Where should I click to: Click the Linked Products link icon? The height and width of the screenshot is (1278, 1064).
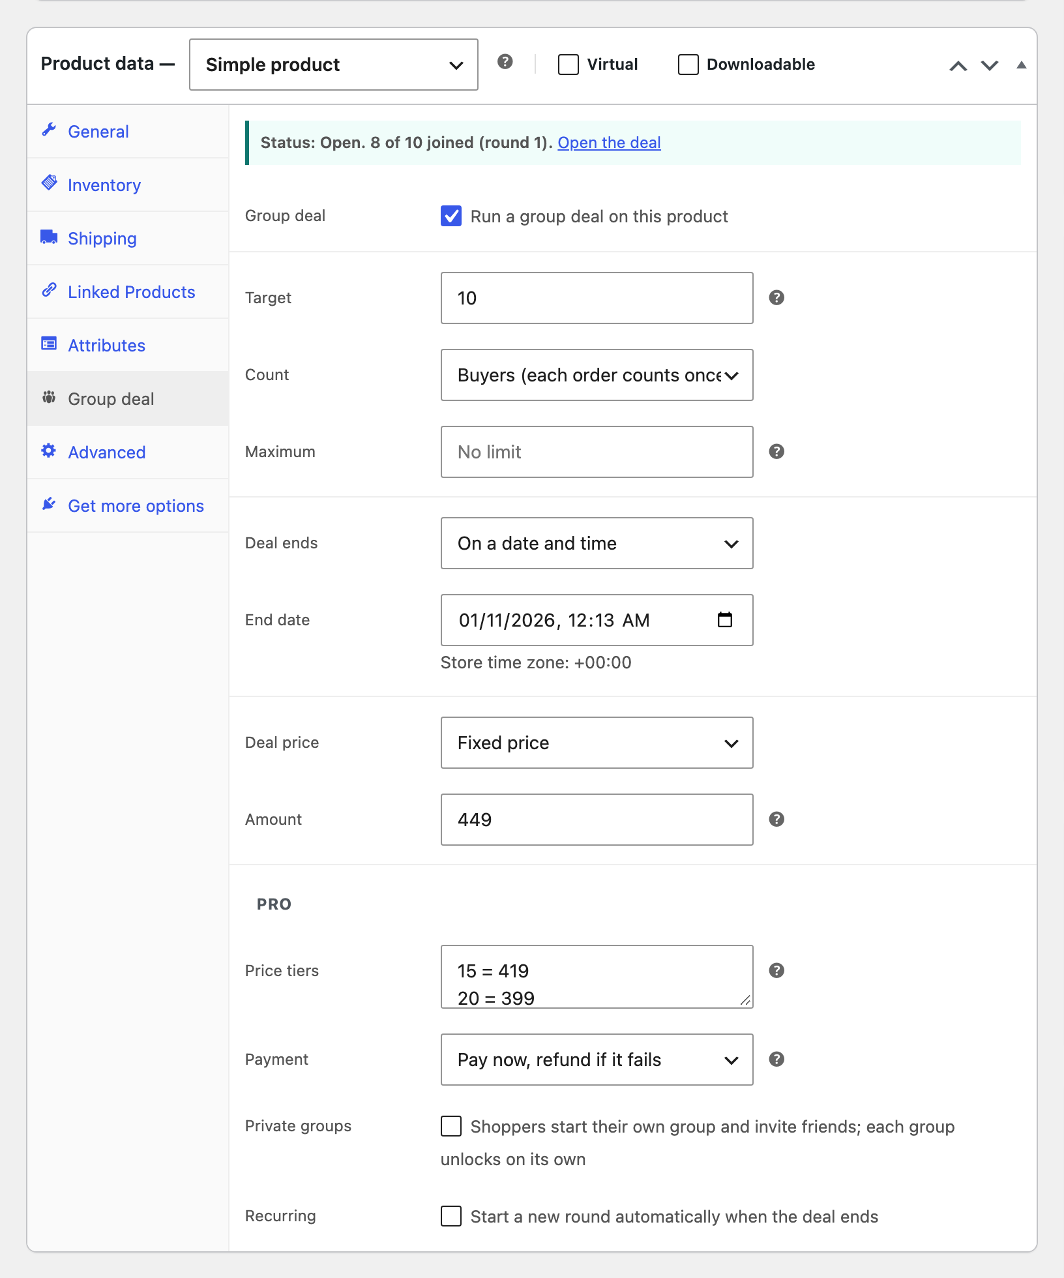pyautogui.click(x=49, y=290)
